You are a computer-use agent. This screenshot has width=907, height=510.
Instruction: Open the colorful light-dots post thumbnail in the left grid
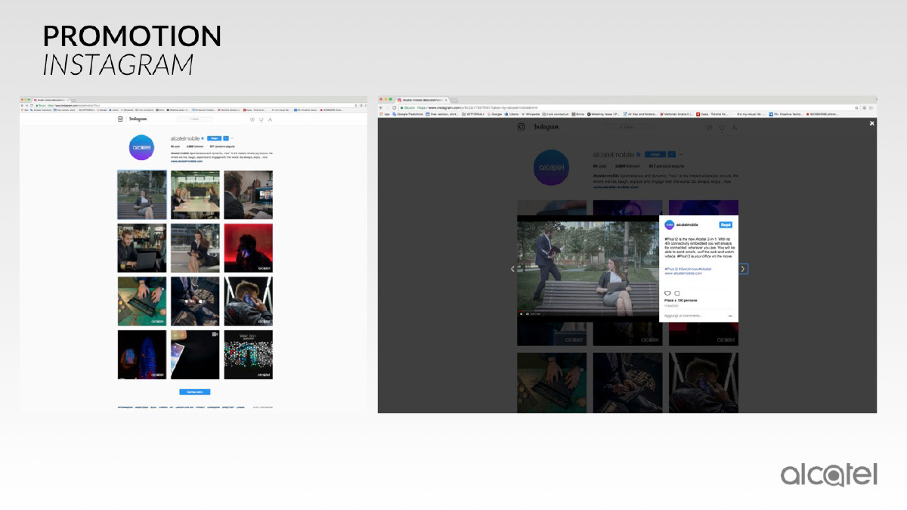pyautogui.click(x=249, y=354)
